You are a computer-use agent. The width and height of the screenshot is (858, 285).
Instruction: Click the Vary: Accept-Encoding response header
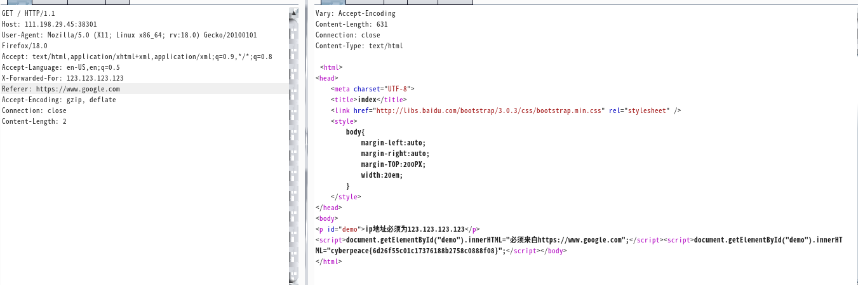(x=355, y=13)
